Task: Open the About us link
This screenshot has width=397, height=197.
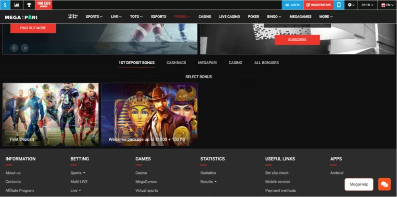Action: pyautogui.click(x=13, y=173)
